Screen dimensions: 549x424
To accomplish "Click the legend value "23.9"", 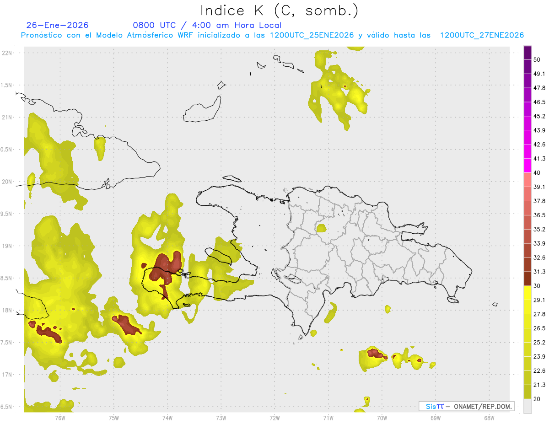I will (539, 357).
